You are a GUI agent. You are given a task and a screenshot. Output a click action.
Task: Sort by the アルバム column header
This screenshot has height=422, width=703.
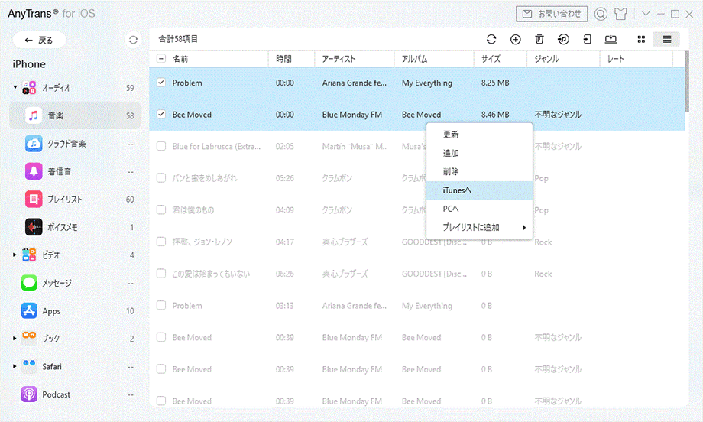click(x=414, y=59)
